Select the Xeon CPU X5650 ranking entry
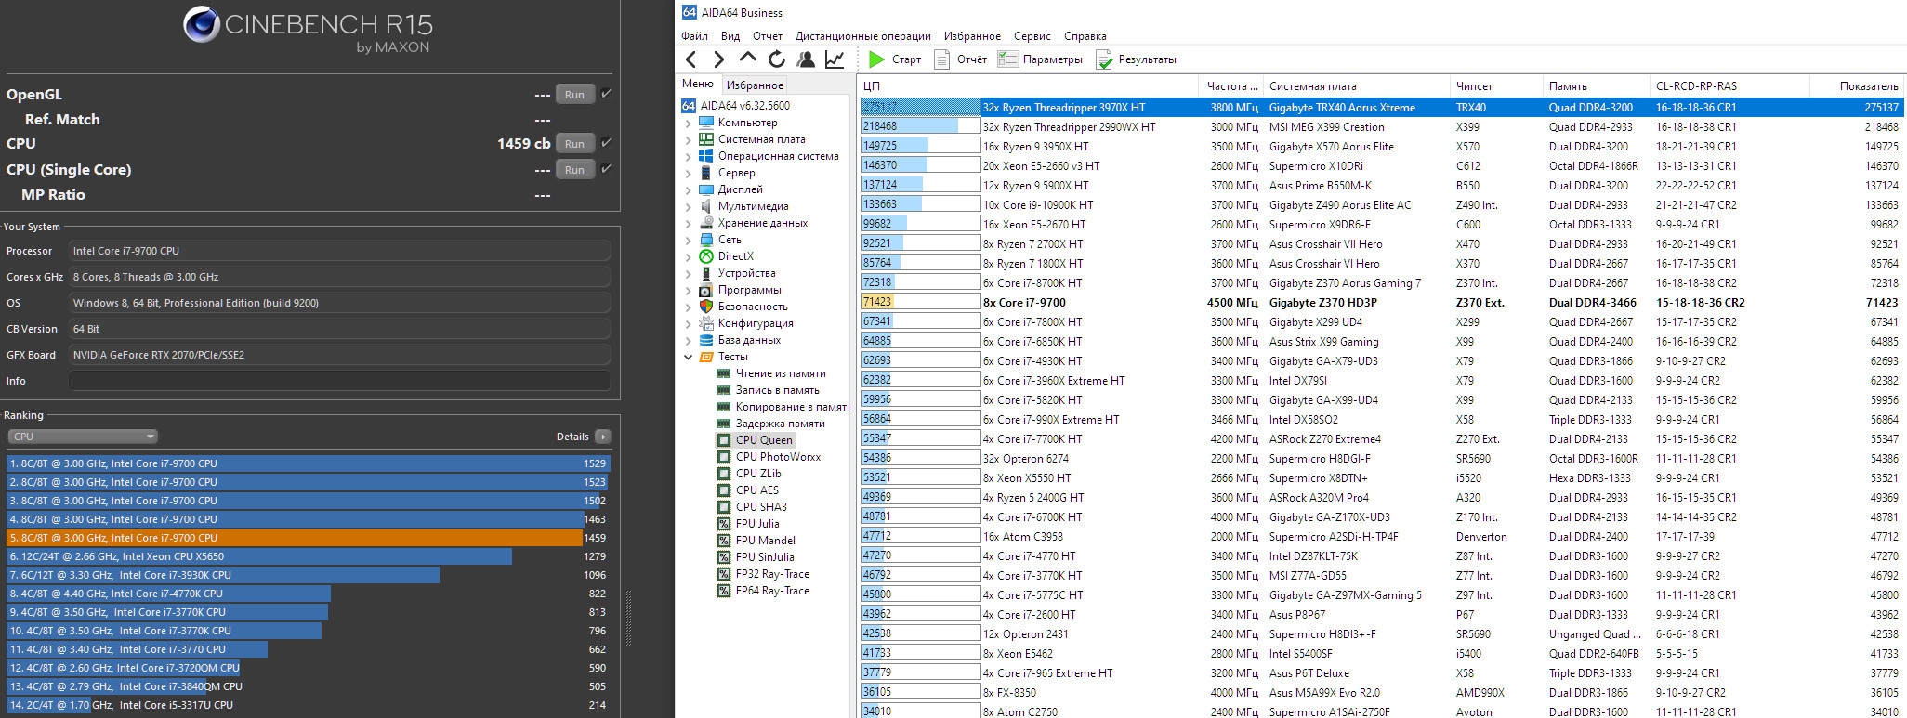 pyautogui.click(x=308, y=556)
